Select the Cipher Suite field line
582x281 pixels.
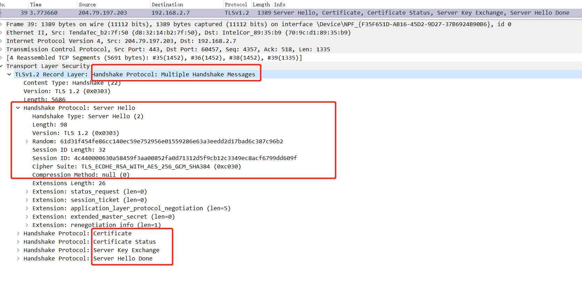137,167
